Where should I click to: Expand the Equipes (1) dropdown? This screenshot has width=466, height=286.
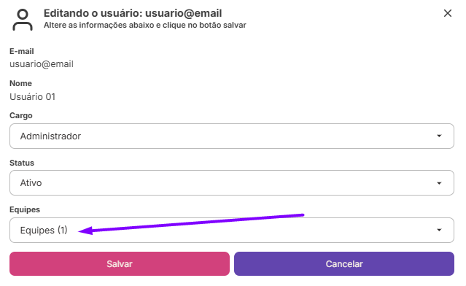coord(232,230)
